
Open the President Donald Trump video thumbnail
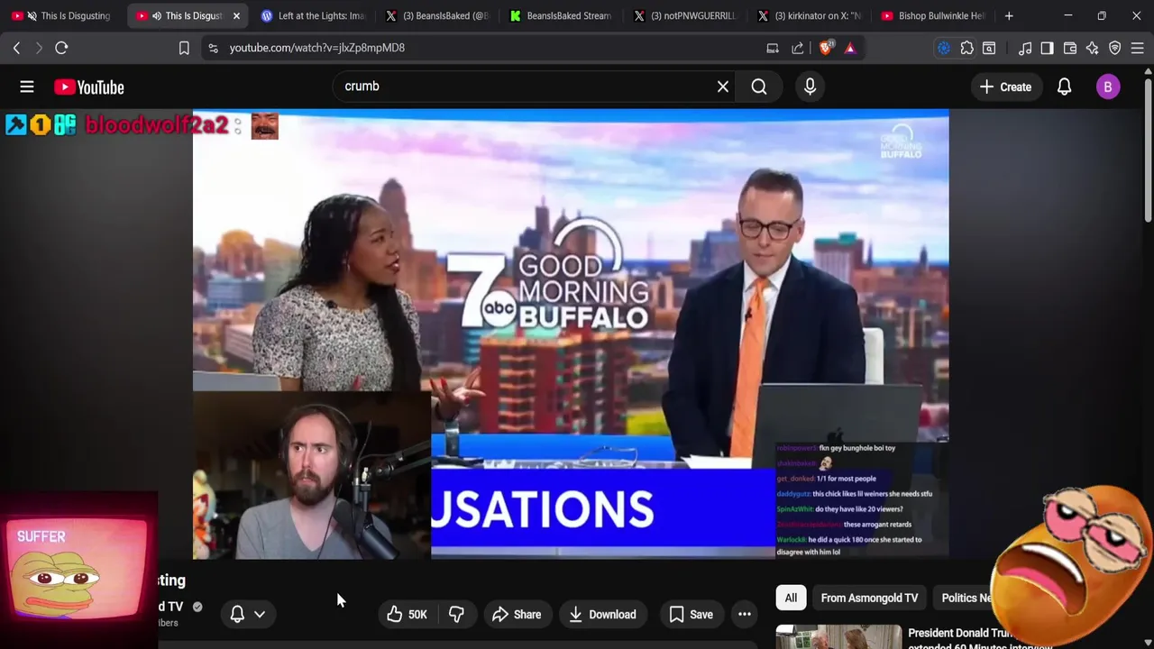pos(838,636)
